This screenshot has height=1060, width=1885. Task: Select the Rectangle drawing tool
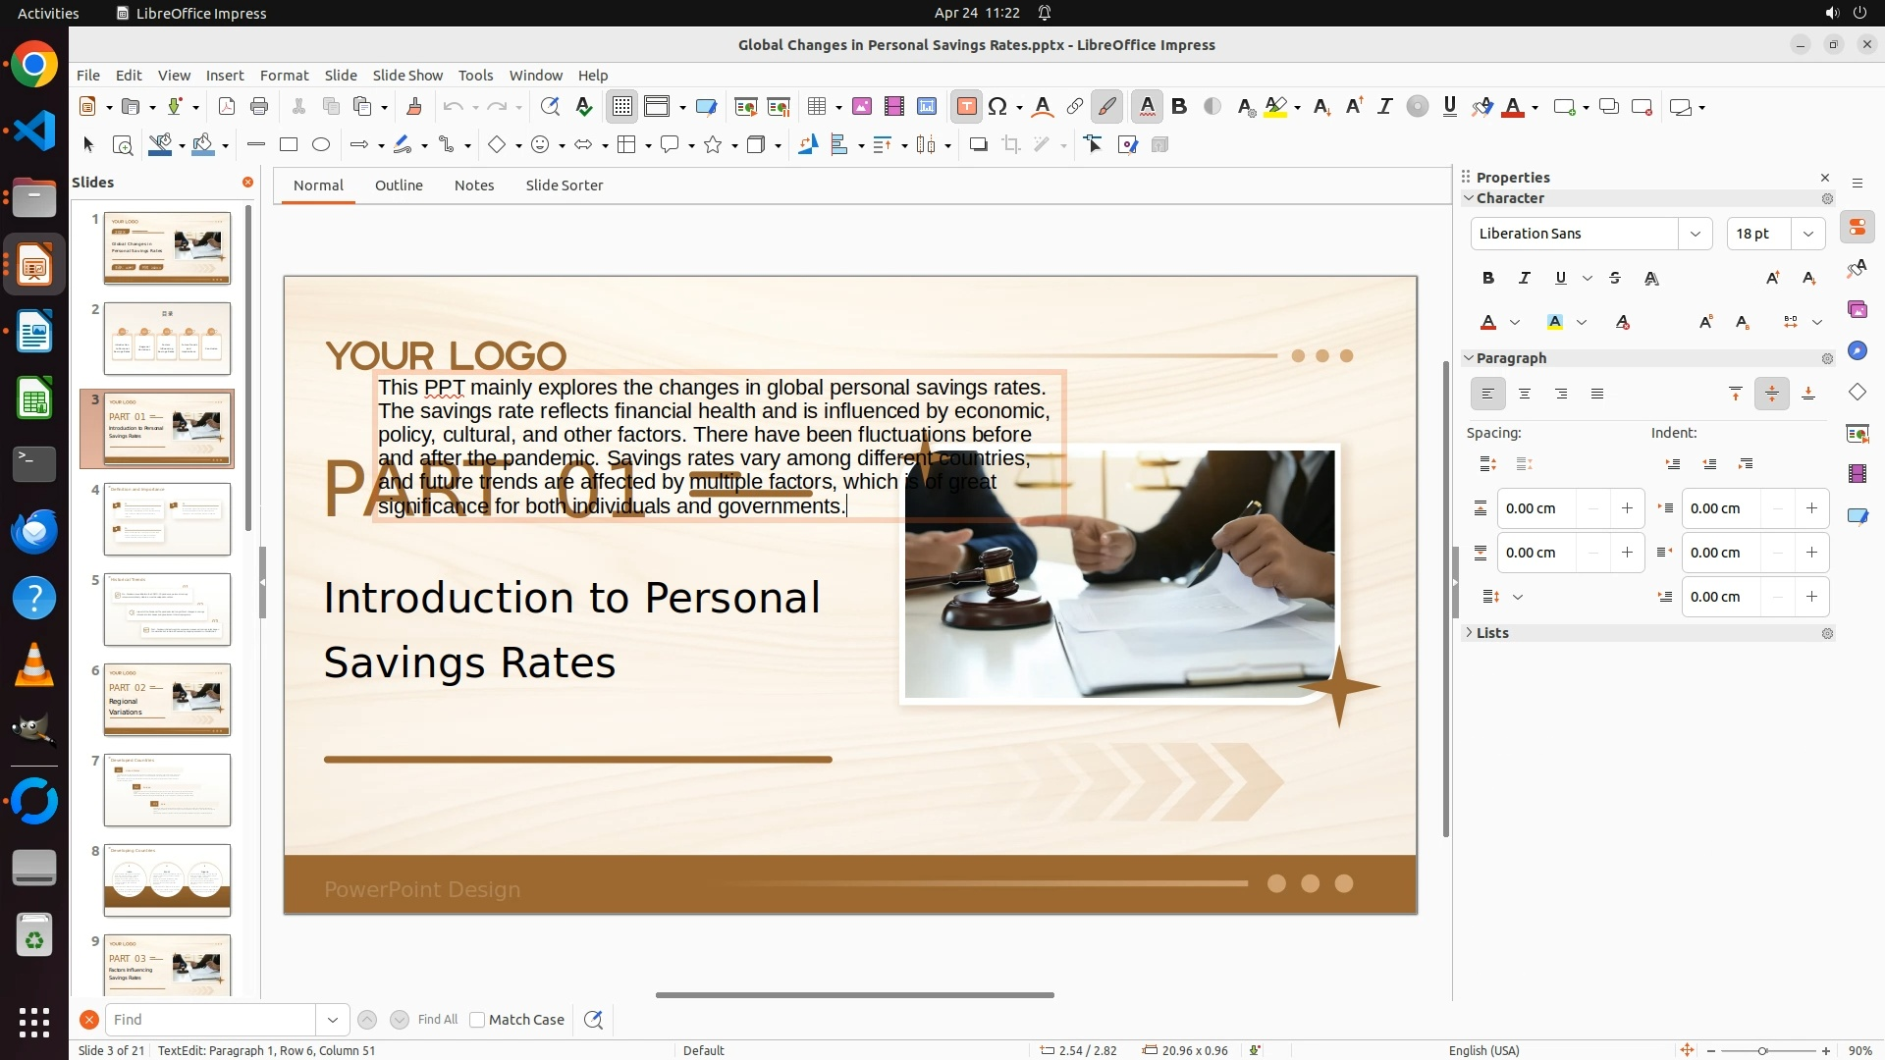click(289, 145)
